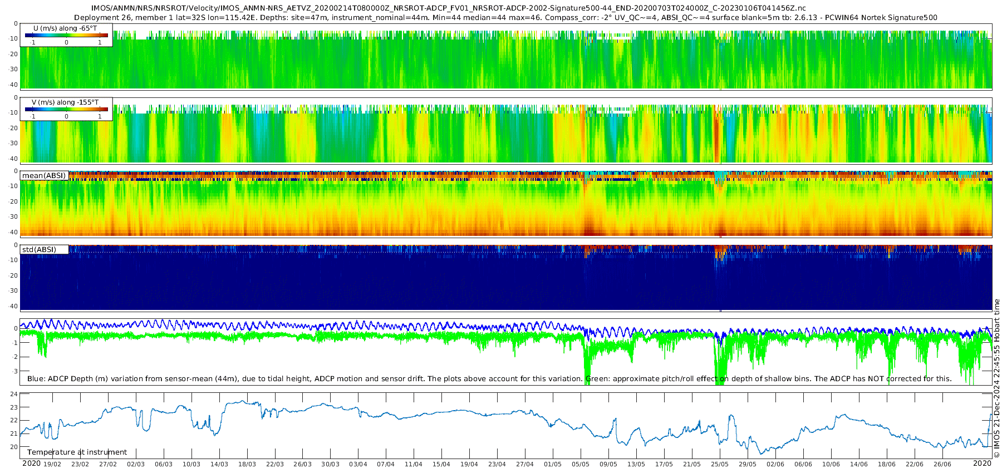Select the 'mean(ABSI)' panel label

click(44, 175)
